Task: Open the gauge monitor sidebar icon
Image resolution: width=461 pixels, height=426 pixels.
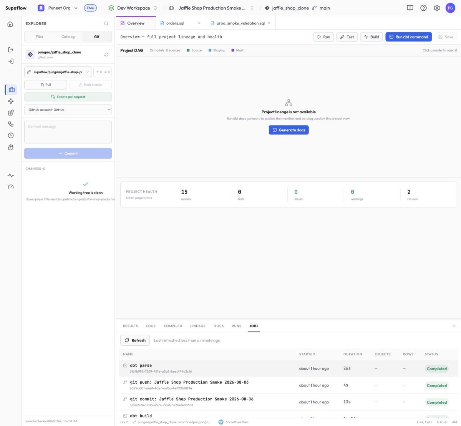Action: (x=11, y=187)
